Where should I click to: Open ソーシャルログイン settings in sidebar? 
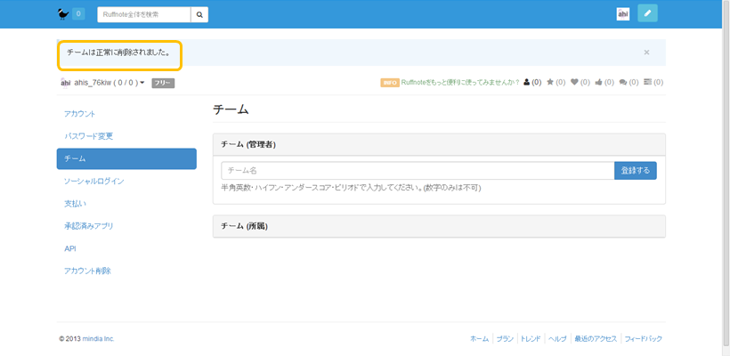point(93,181)
